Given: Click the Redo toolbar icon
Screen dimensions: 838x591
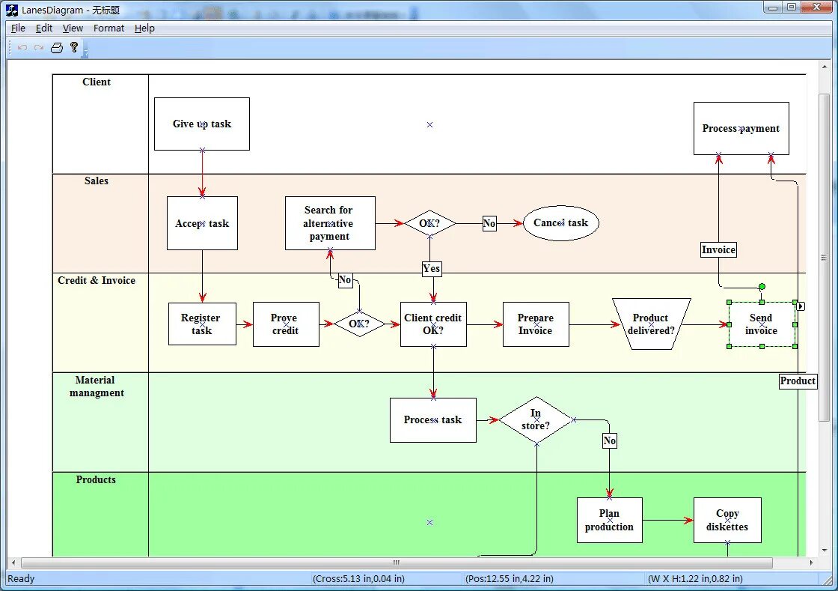Looking at the screenshot, I should pyautogui.click(x=38, y=48).
